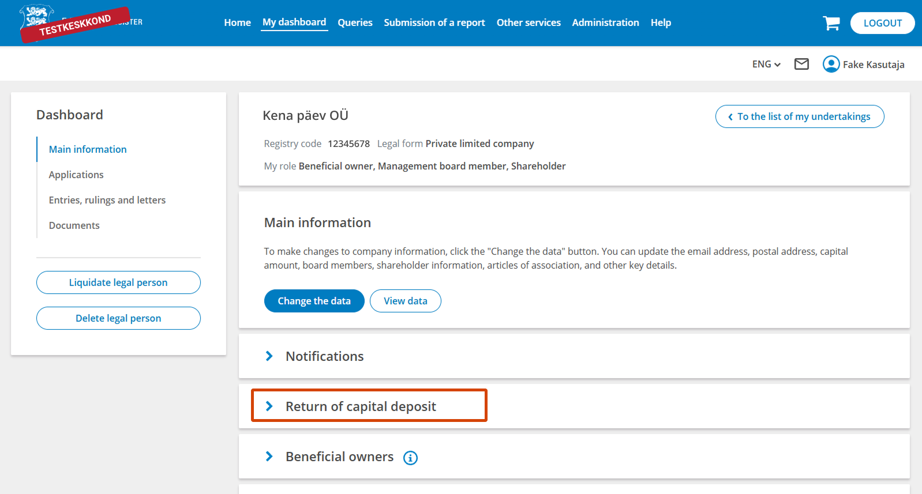This screenshot has height=494, width=922.
Task: Open Other services menu
Action: pos(529,22)
